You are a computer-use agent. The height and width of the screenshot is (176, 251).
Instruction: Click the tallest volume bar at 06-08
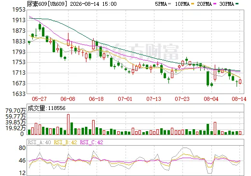[68, 124]
